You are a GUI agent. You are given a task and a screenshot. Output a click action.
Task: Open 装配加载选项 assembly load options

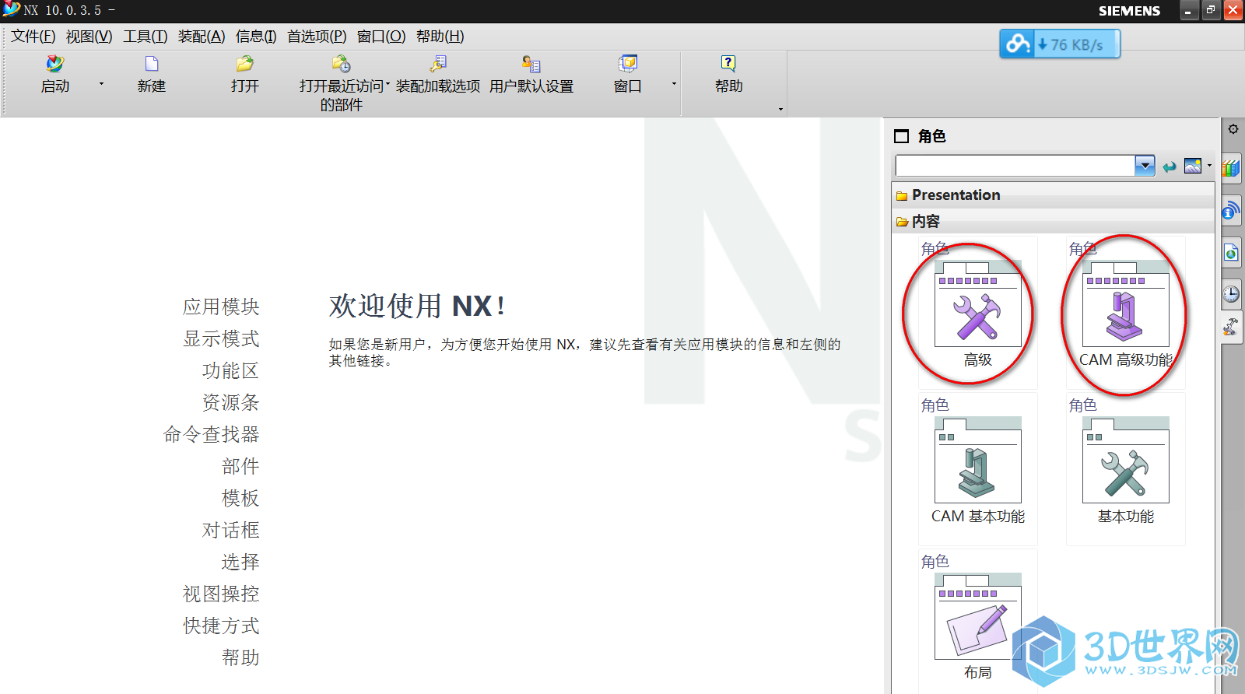(x=438, y=64)
